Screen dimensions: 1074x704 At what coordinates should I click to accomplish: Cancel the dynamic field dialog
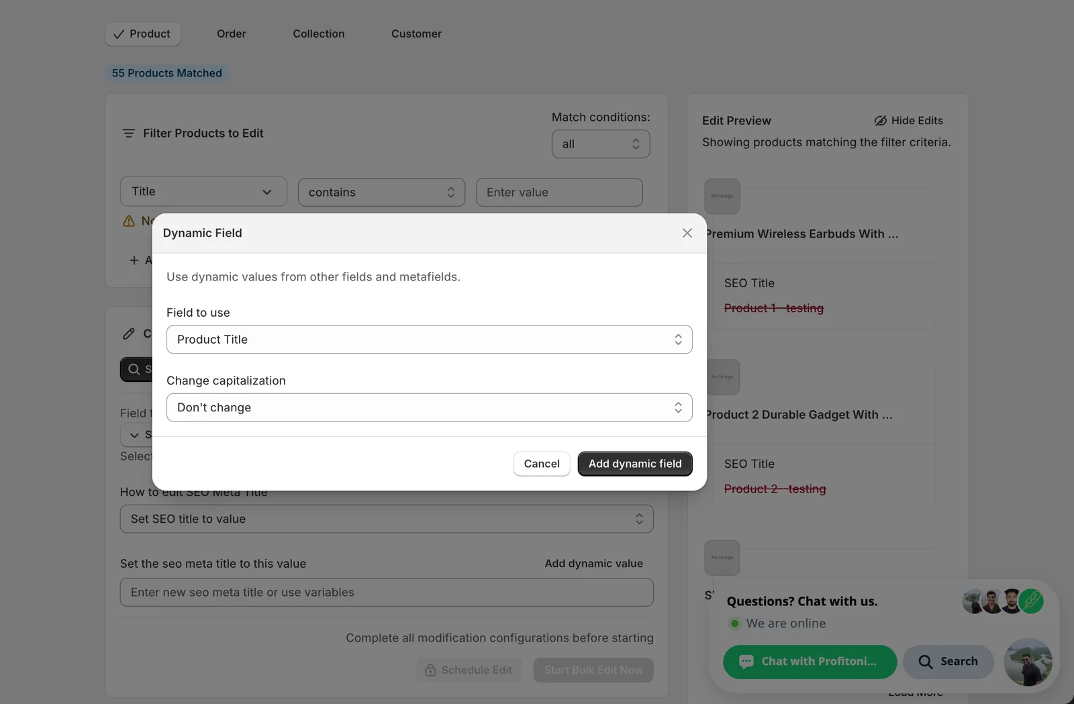(x=542, y=464)
